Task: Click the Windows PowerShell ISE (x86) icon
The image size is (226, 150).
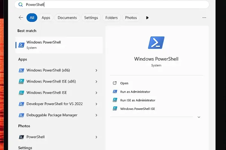Action: click(21, 81)
